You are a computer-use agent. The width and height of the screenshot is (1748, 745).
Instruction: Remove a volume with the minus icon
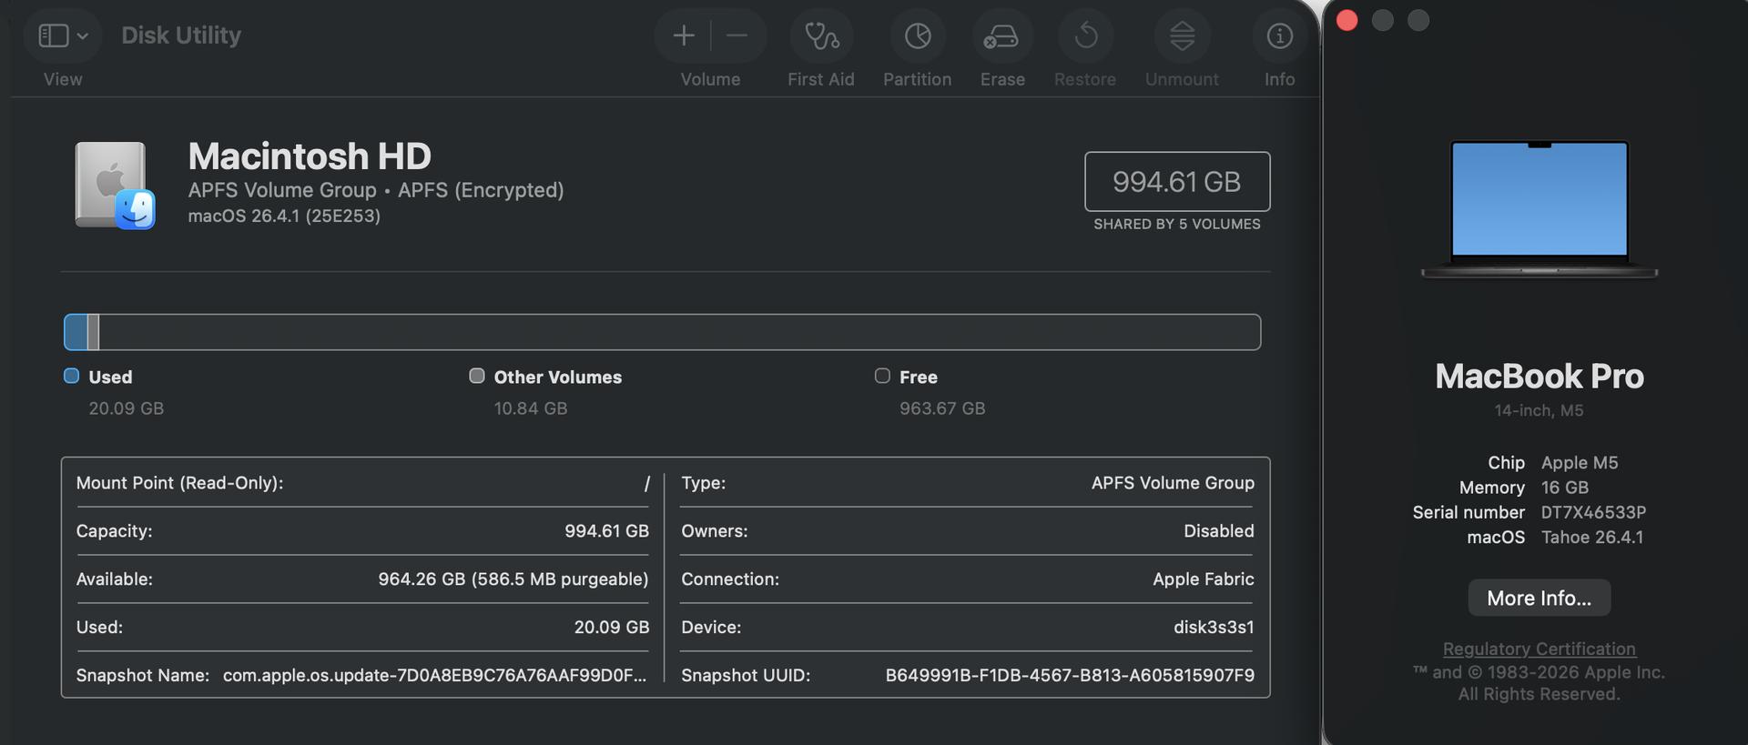point(737,35)
